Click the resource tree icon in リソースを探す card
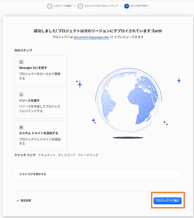 21,95
